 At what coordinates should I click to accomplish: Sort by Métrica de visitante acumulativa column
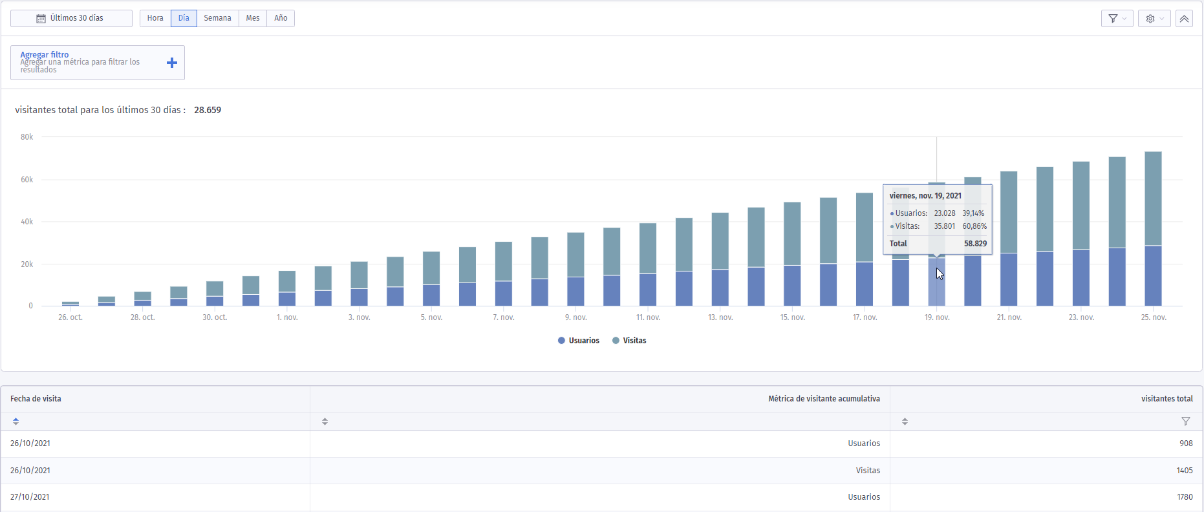coord(325,421)
